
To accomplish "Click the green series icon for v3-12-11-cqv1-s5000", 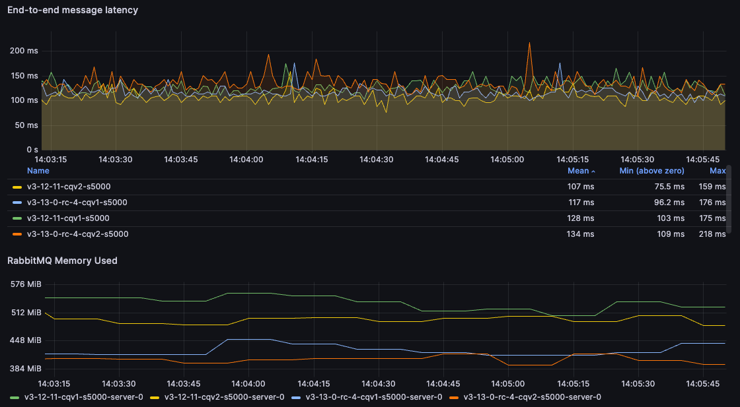I will tap(17, 218).
